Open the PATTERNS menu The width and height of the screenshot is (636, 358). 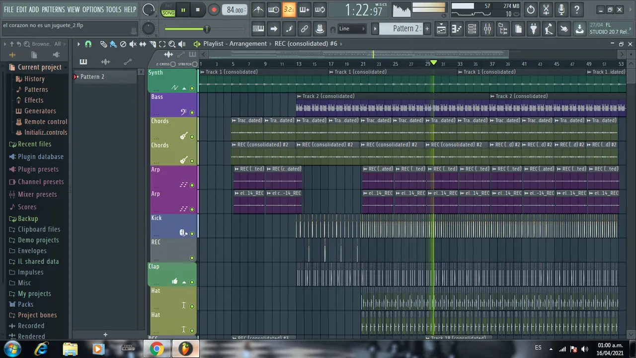tap(53, 9)
